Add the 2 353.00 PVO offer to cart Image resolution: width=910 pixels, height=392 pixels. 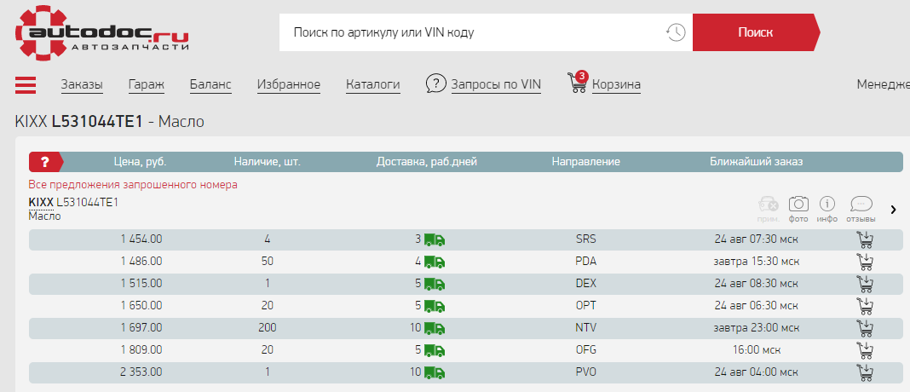(x=865, y=372)
